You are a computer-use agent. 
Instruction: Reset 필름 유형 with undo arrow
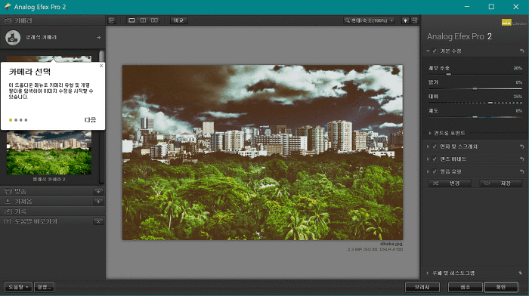tap(522, 171)
